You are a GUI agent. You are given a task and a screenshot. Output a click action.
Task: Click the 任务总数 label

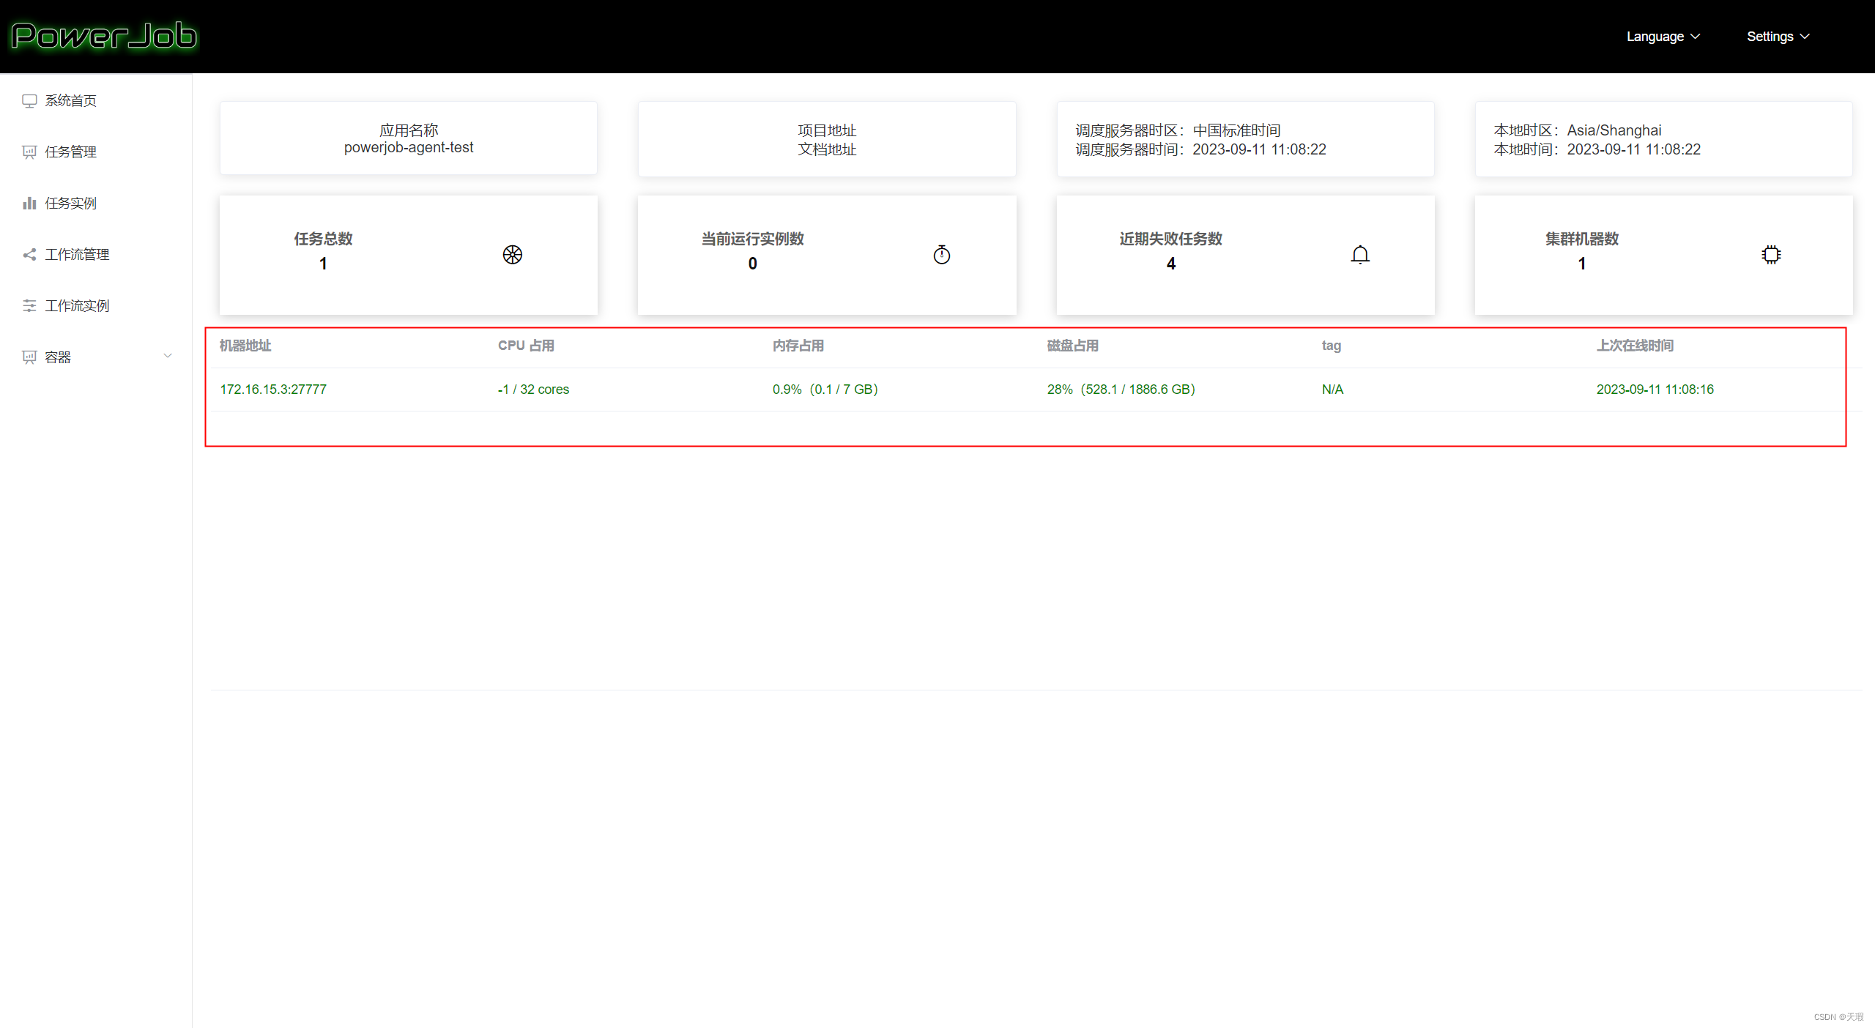click(323, 239)
